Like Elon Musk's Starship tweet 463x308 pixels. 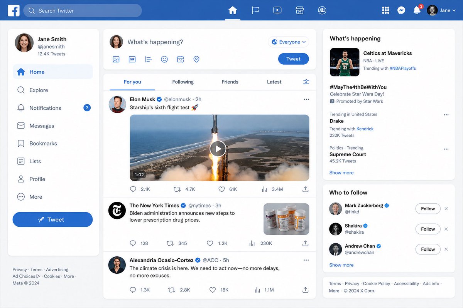(x=221, y=189)
